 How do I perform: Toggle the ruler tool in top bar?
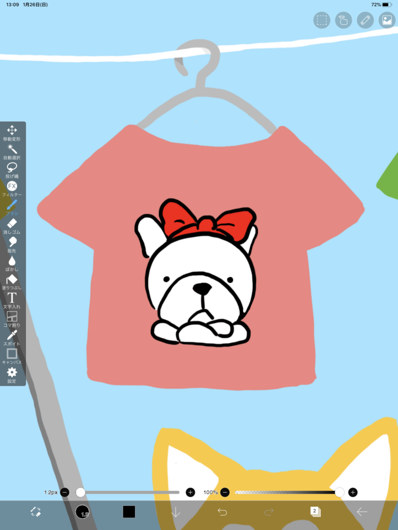pyautogui.click(x=365, y=20)
